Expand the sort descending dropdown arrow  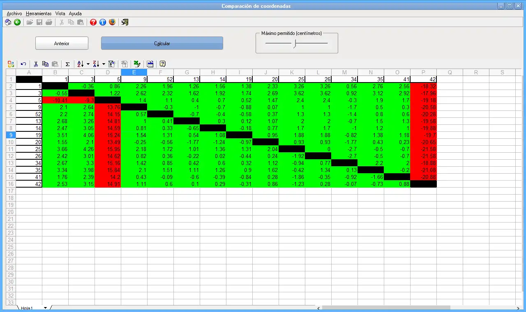pyautogui.click(x=104, y=64)
